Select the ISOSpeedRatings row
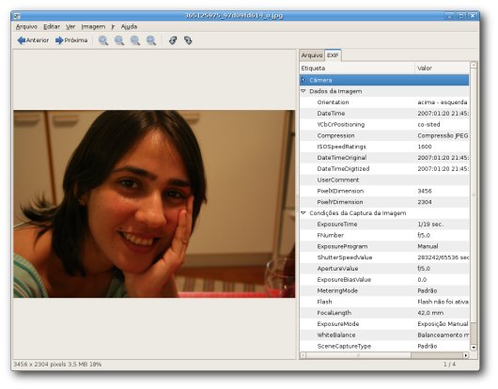The height and width of the screenshot is (389, 498). pyautogui.click(x=384, y=147)
